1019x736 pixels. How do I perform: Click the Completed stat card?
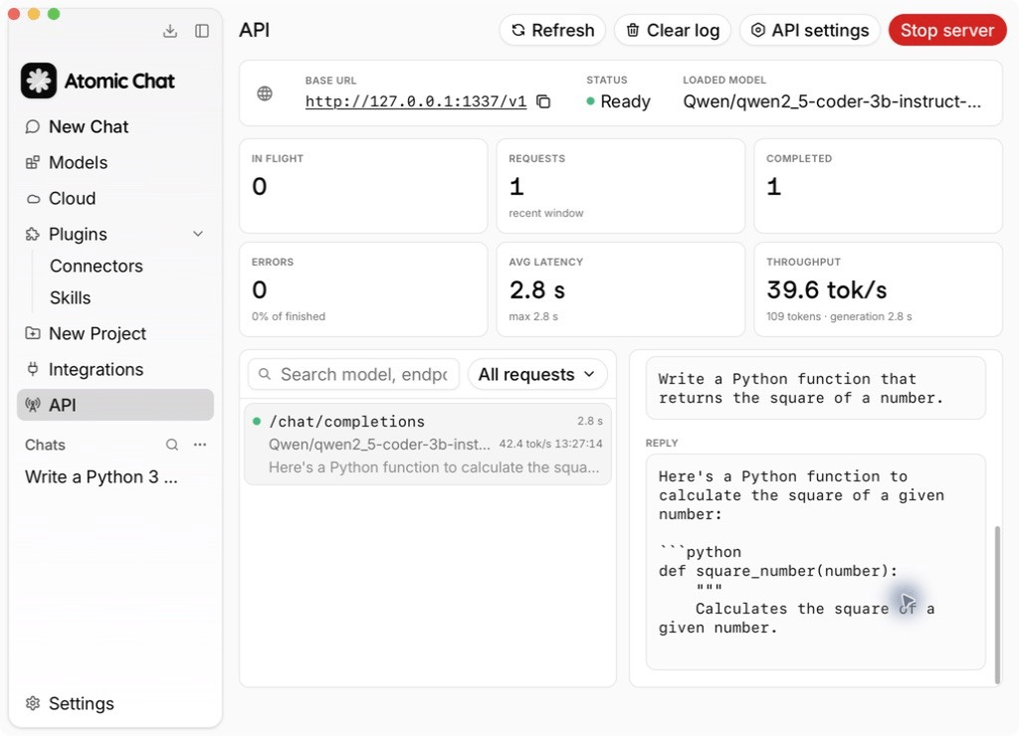coord(878,186)
